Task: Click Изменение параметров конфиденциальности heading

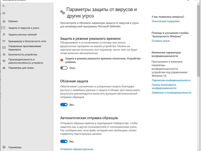Action: [166, 54]
